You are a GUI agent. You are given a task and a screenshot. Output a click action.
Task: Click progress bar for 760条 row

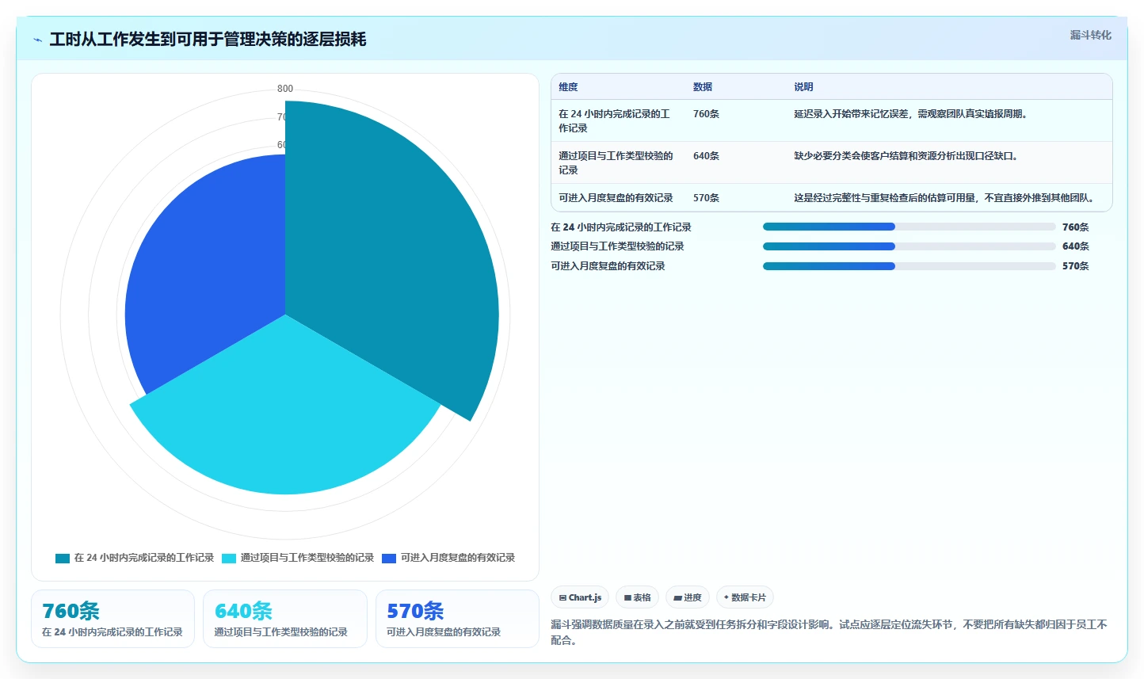909,227
